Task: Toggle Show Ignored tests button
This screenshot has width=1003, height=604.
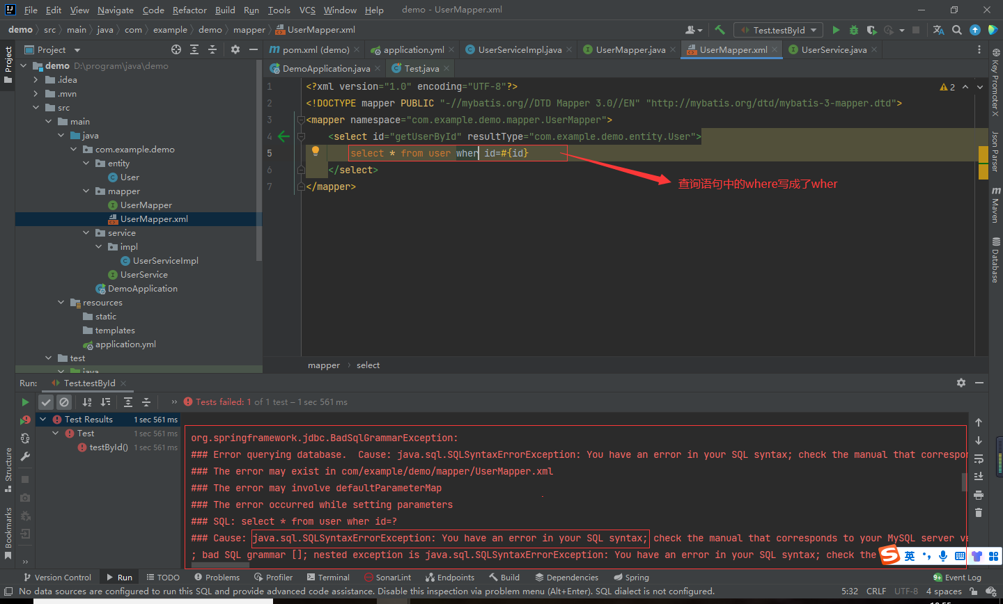Action: click(64, 402)
